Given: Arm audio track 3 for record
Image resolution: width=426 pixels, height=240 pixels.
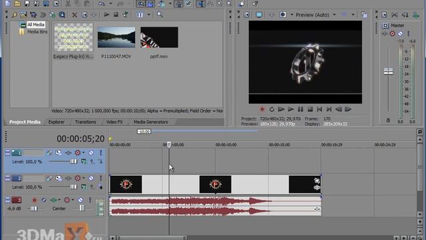Looking at the screenshot, I should [x=34, y=200].
